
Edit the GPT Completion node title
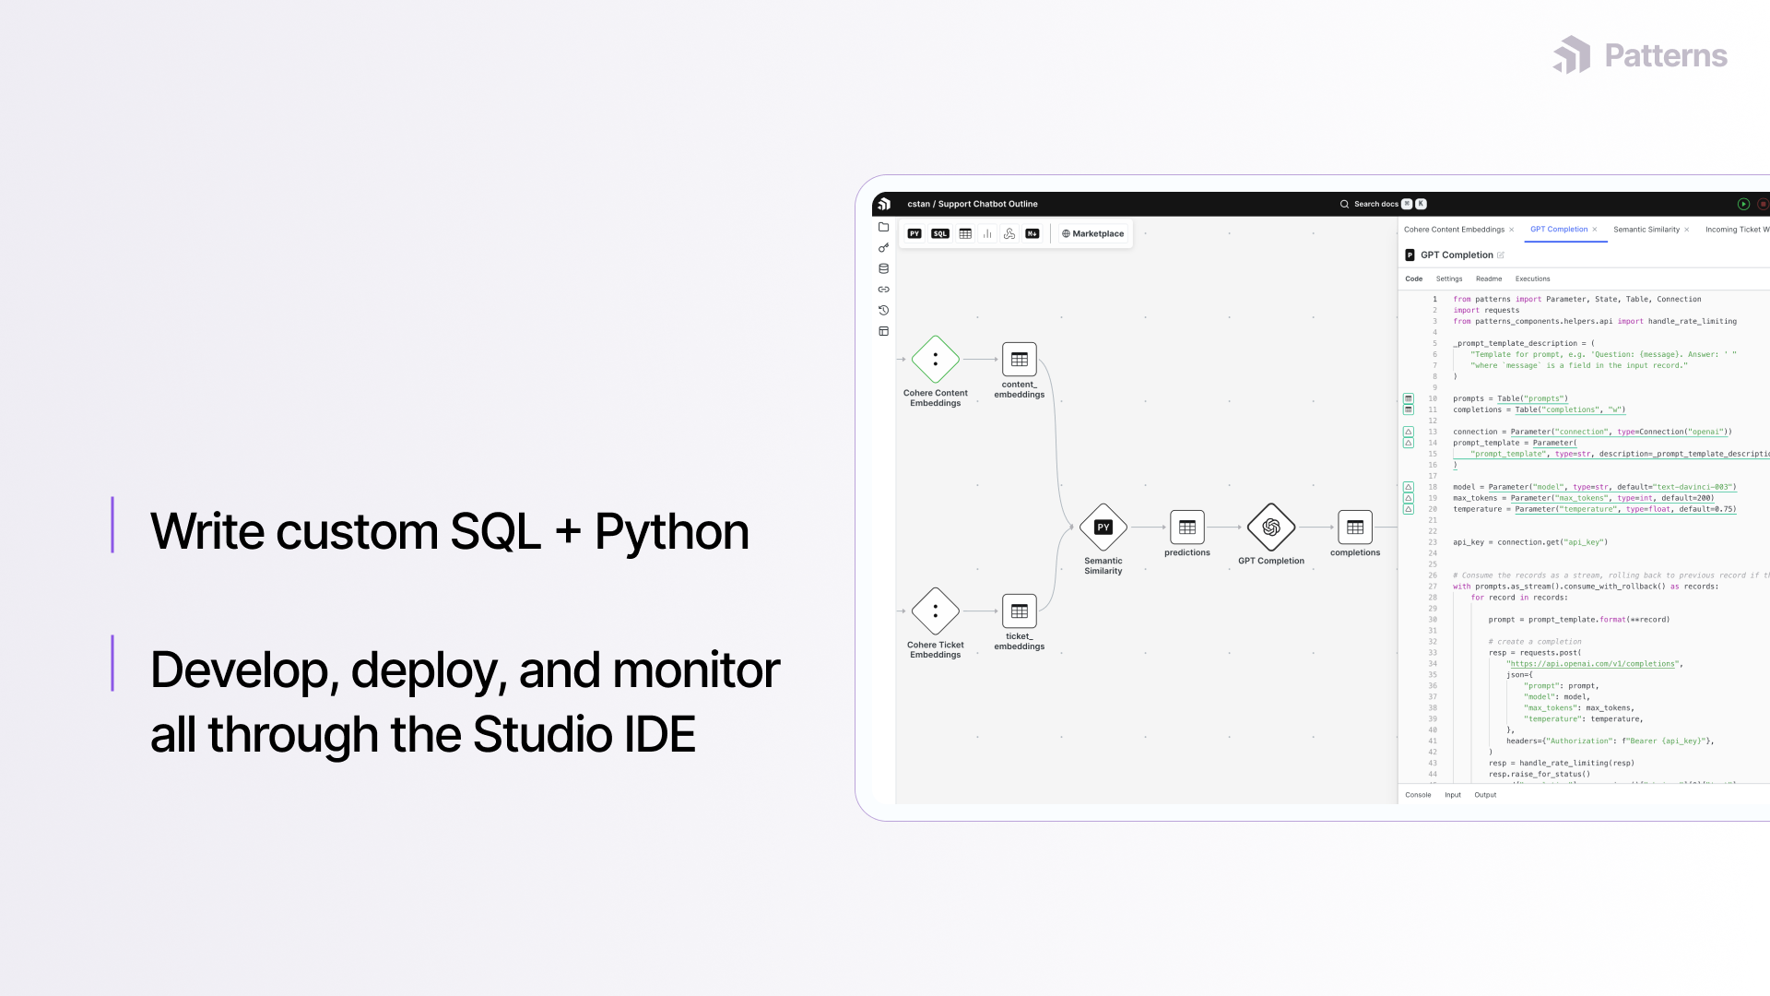[1501, 255]
